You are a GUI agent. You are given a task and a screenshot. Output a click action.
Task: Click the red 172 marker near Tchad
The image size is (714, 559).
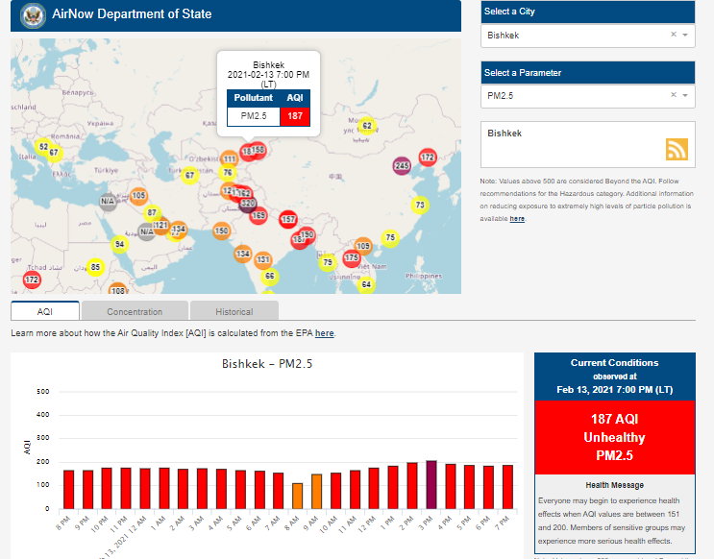tap(32, 279)
